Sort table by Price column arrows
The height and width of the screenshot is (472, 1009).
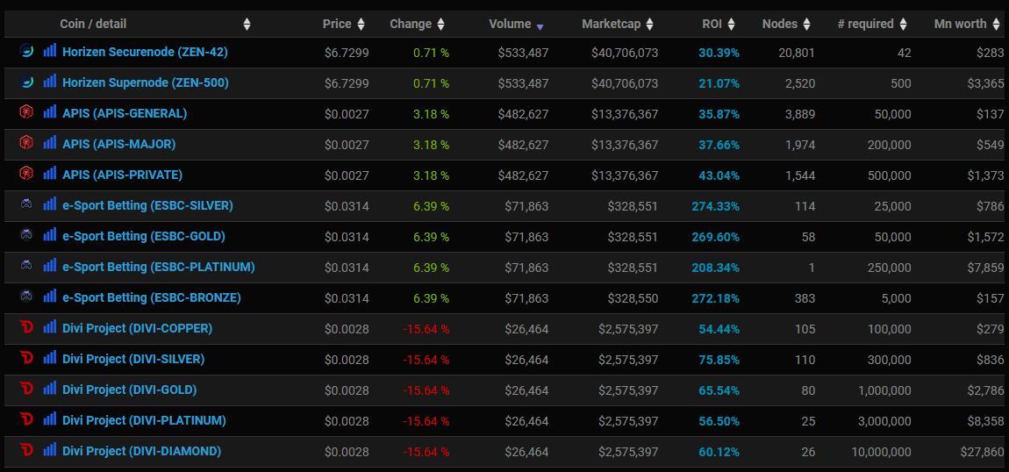361,25
